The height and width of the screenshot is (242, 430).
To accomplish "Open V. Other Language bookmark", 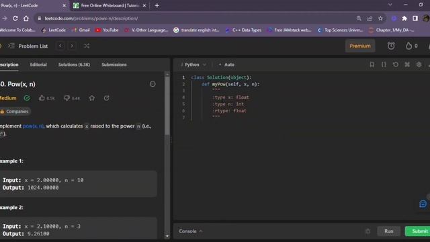I will [x=146, y=30].
